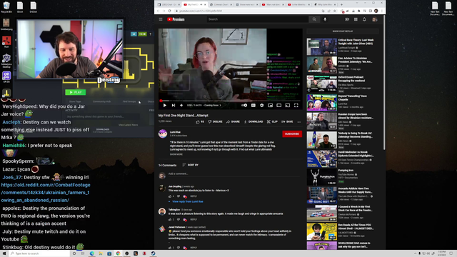Switch to the sixth Chrome tab
Viewport: 457px width, 257px height.
pos(298,4)
